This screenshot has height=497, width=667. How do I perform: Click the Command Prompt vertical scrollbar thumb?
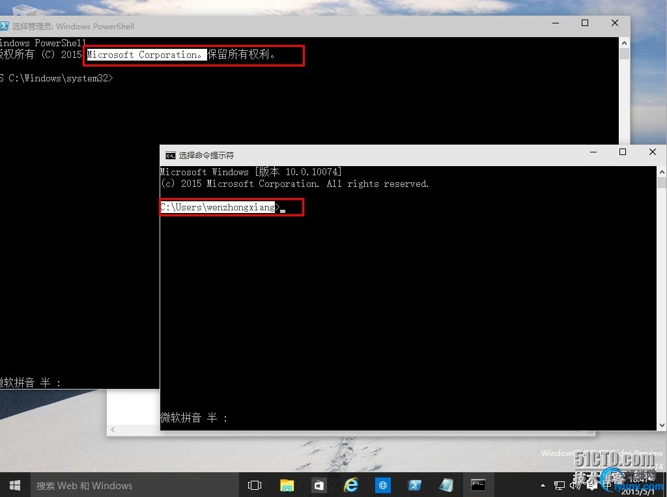click(x=662, y=183)
